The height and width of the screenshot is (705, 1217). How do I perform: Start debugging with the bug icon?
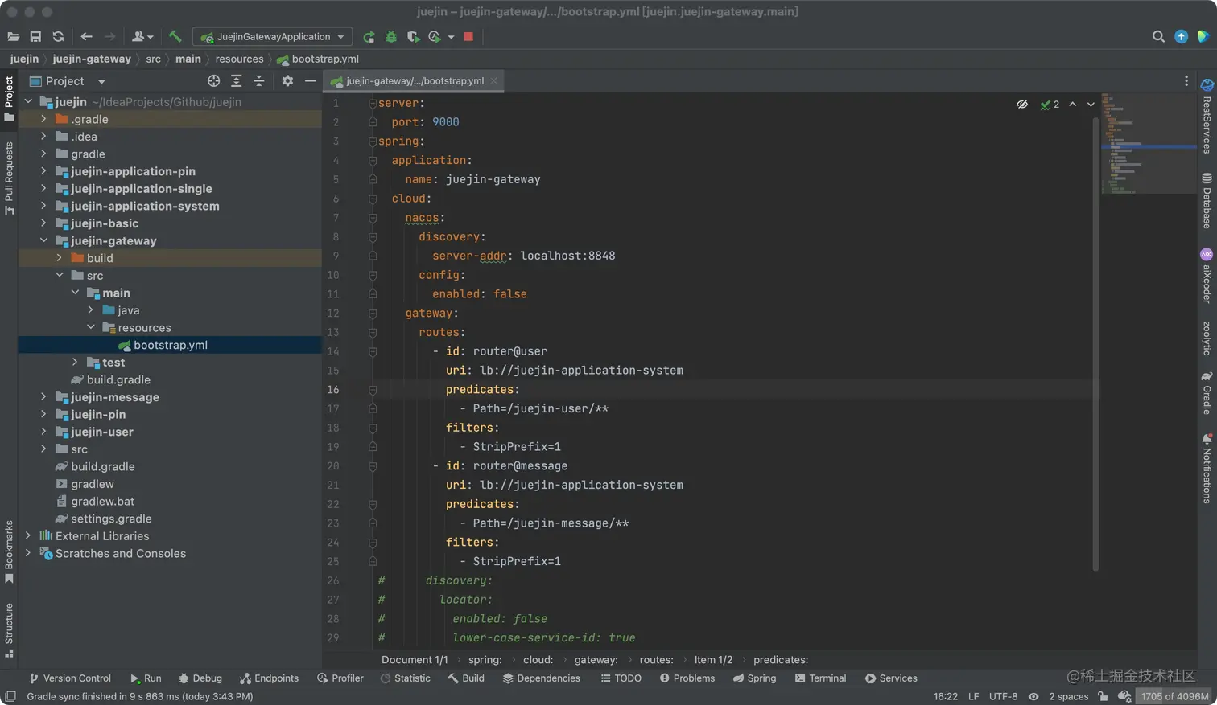click(391, 37)
